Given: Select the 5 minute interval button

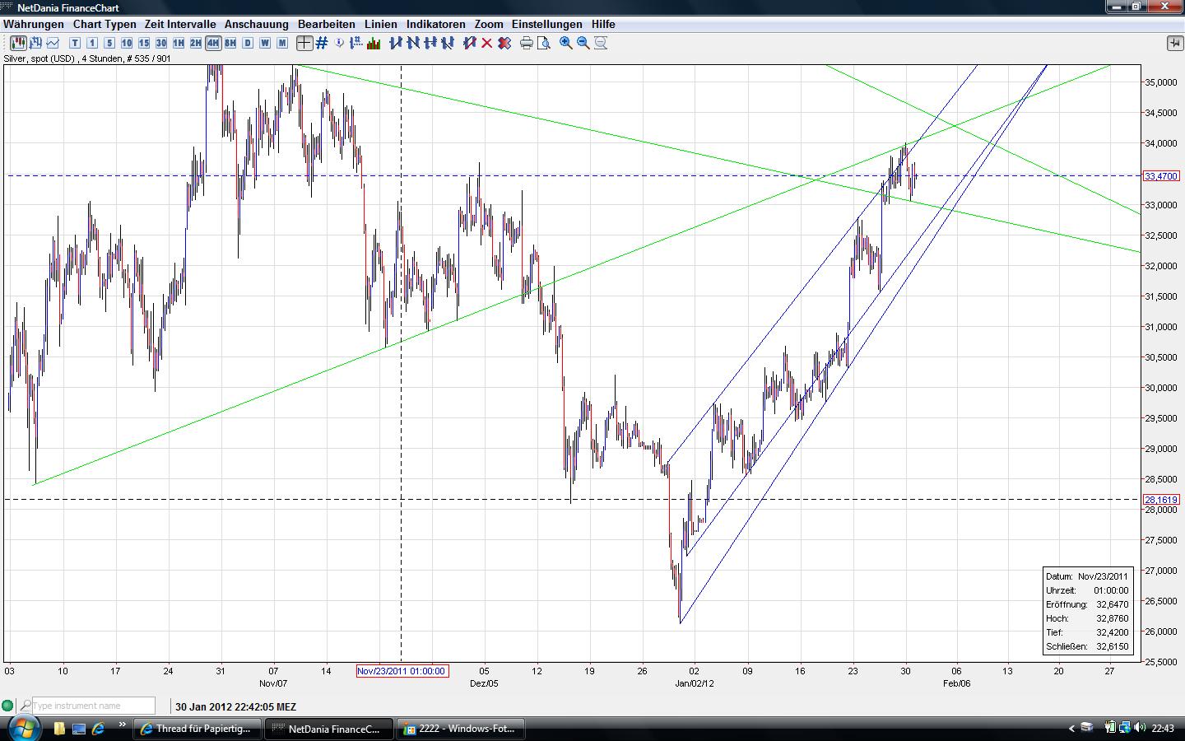Looking at the screenshot, I should (109, 43).
